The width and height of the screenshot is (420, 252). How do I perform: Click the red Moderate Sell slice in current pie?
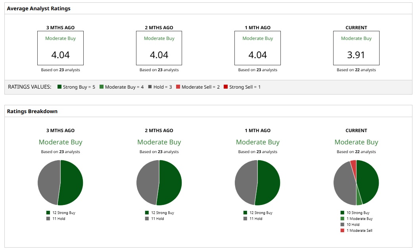coord(354,167)
